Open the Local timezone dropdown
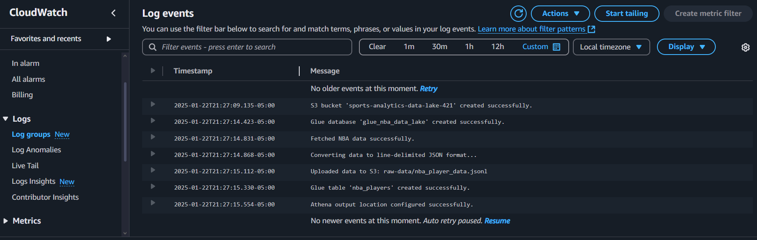 [611, 47]
